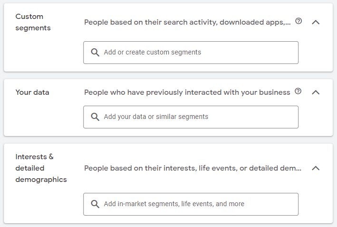Focus the Add or create custom segments field

[x=191, y=53]
